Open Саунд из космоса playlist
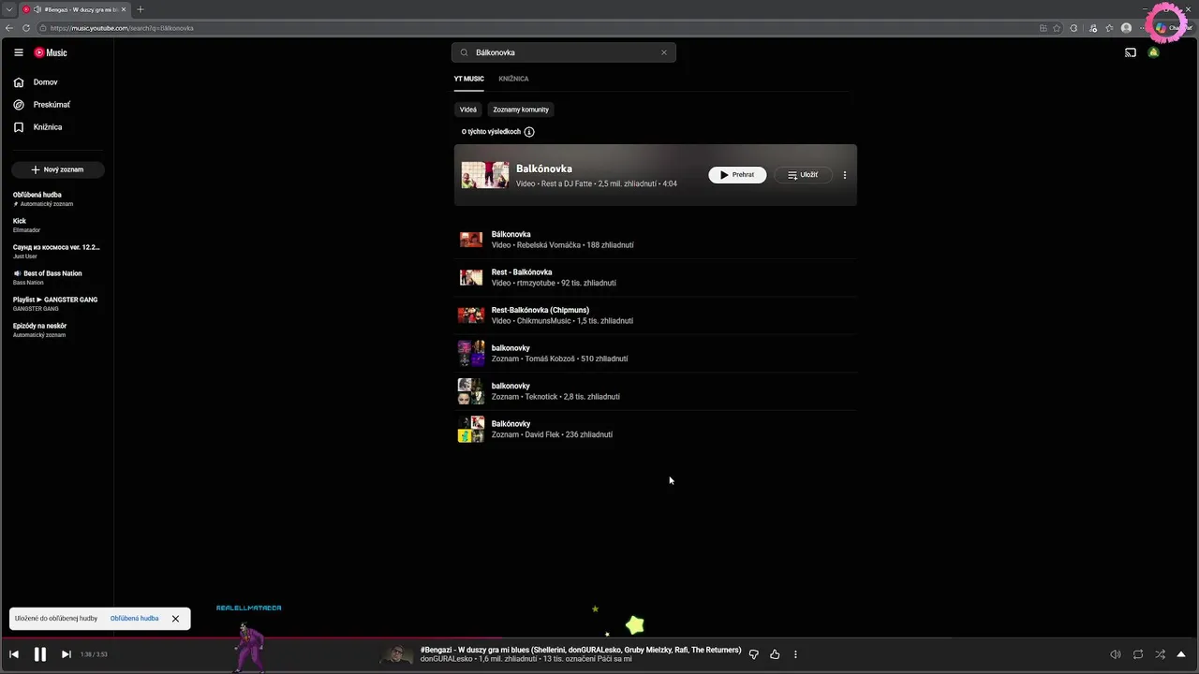 pos(56,251)
